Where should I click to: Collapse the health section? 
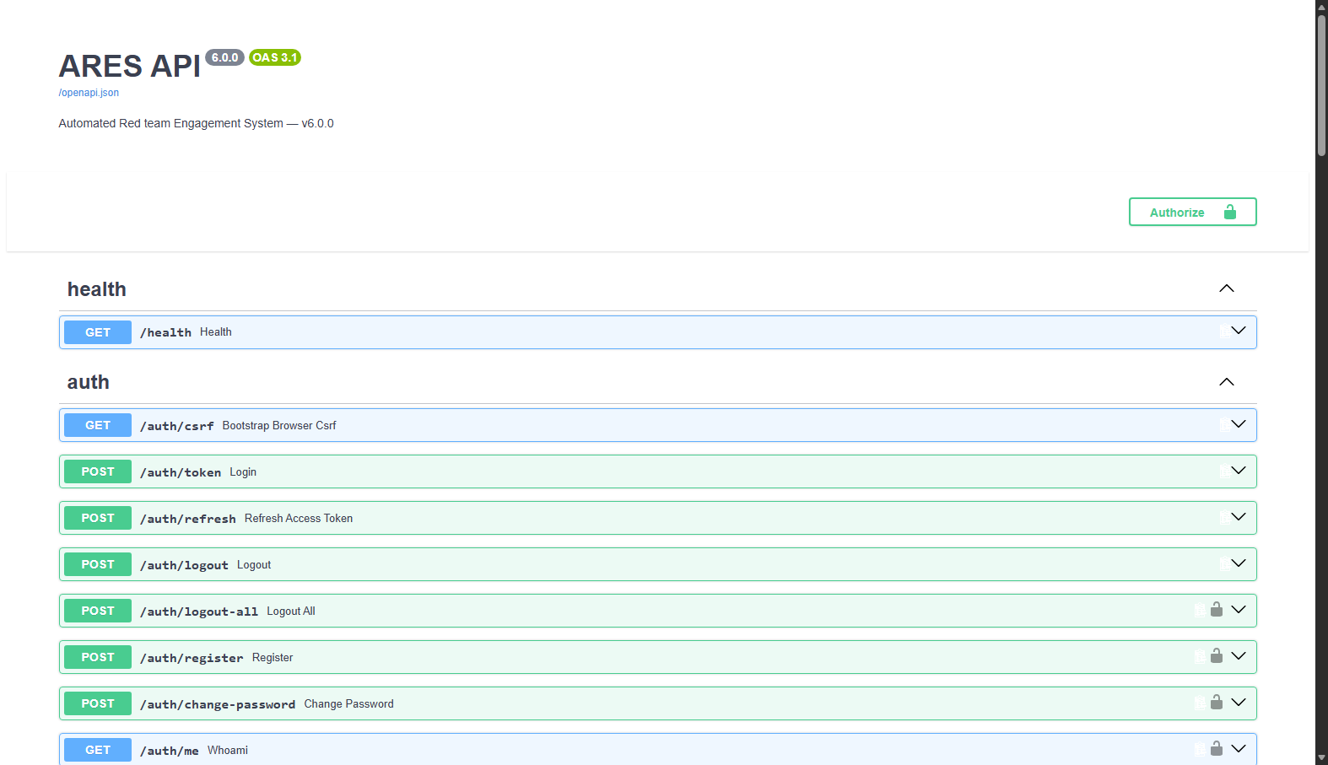pyautogui.click(x=1226, y=288)
